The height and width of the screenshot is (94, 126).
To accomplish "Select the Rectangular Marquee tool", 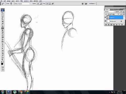I will point(3,15).
